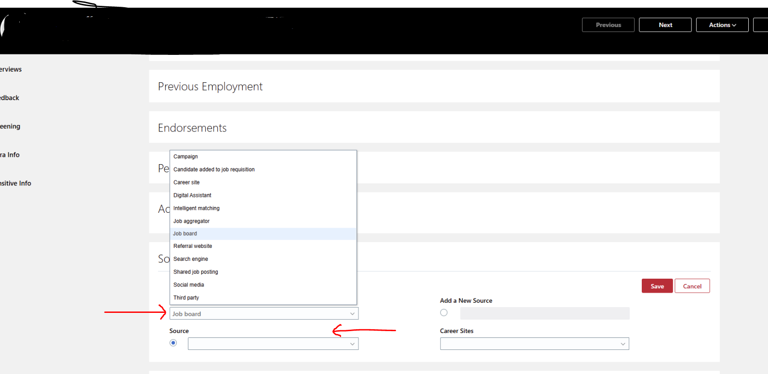Select Job aggregator from the list

coord(263,221)
